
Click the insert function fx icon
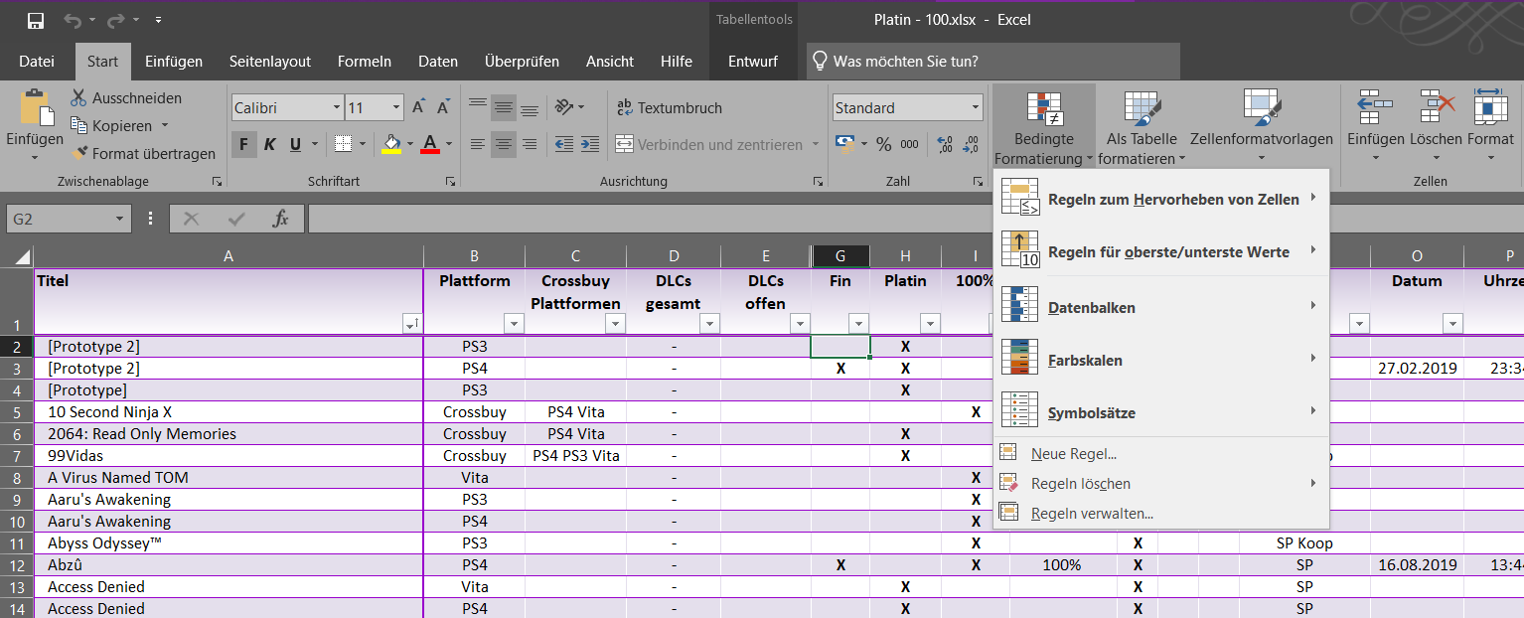(x=281, y=219)
